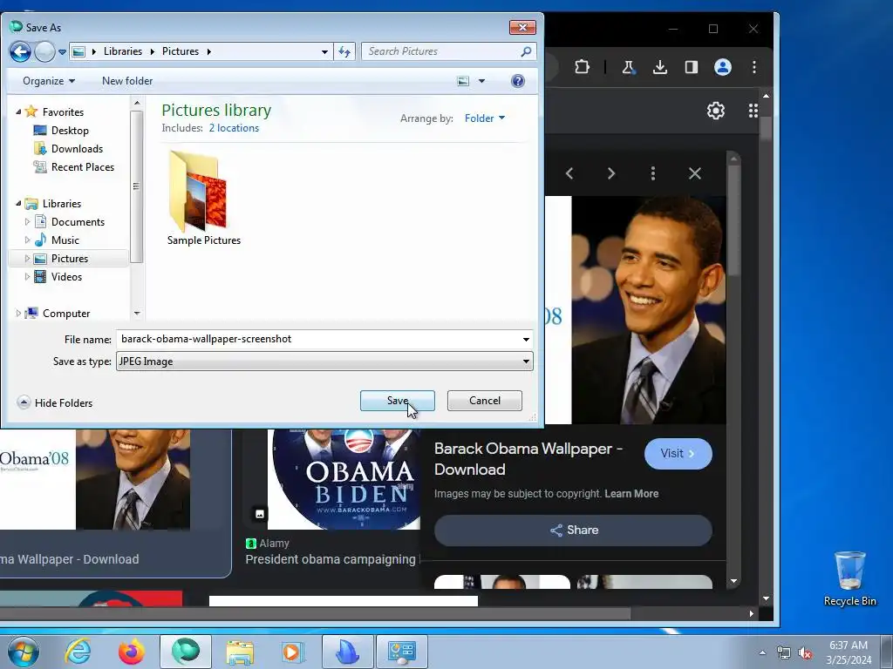Screen dimensions: 893x669
Task: Open the browser three-dot menu
Action: [754, 67]
